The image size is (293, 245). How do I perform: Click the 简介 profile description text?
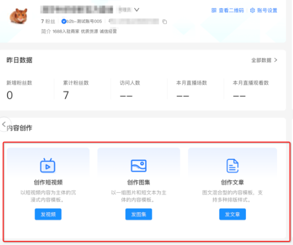(79, 31)
